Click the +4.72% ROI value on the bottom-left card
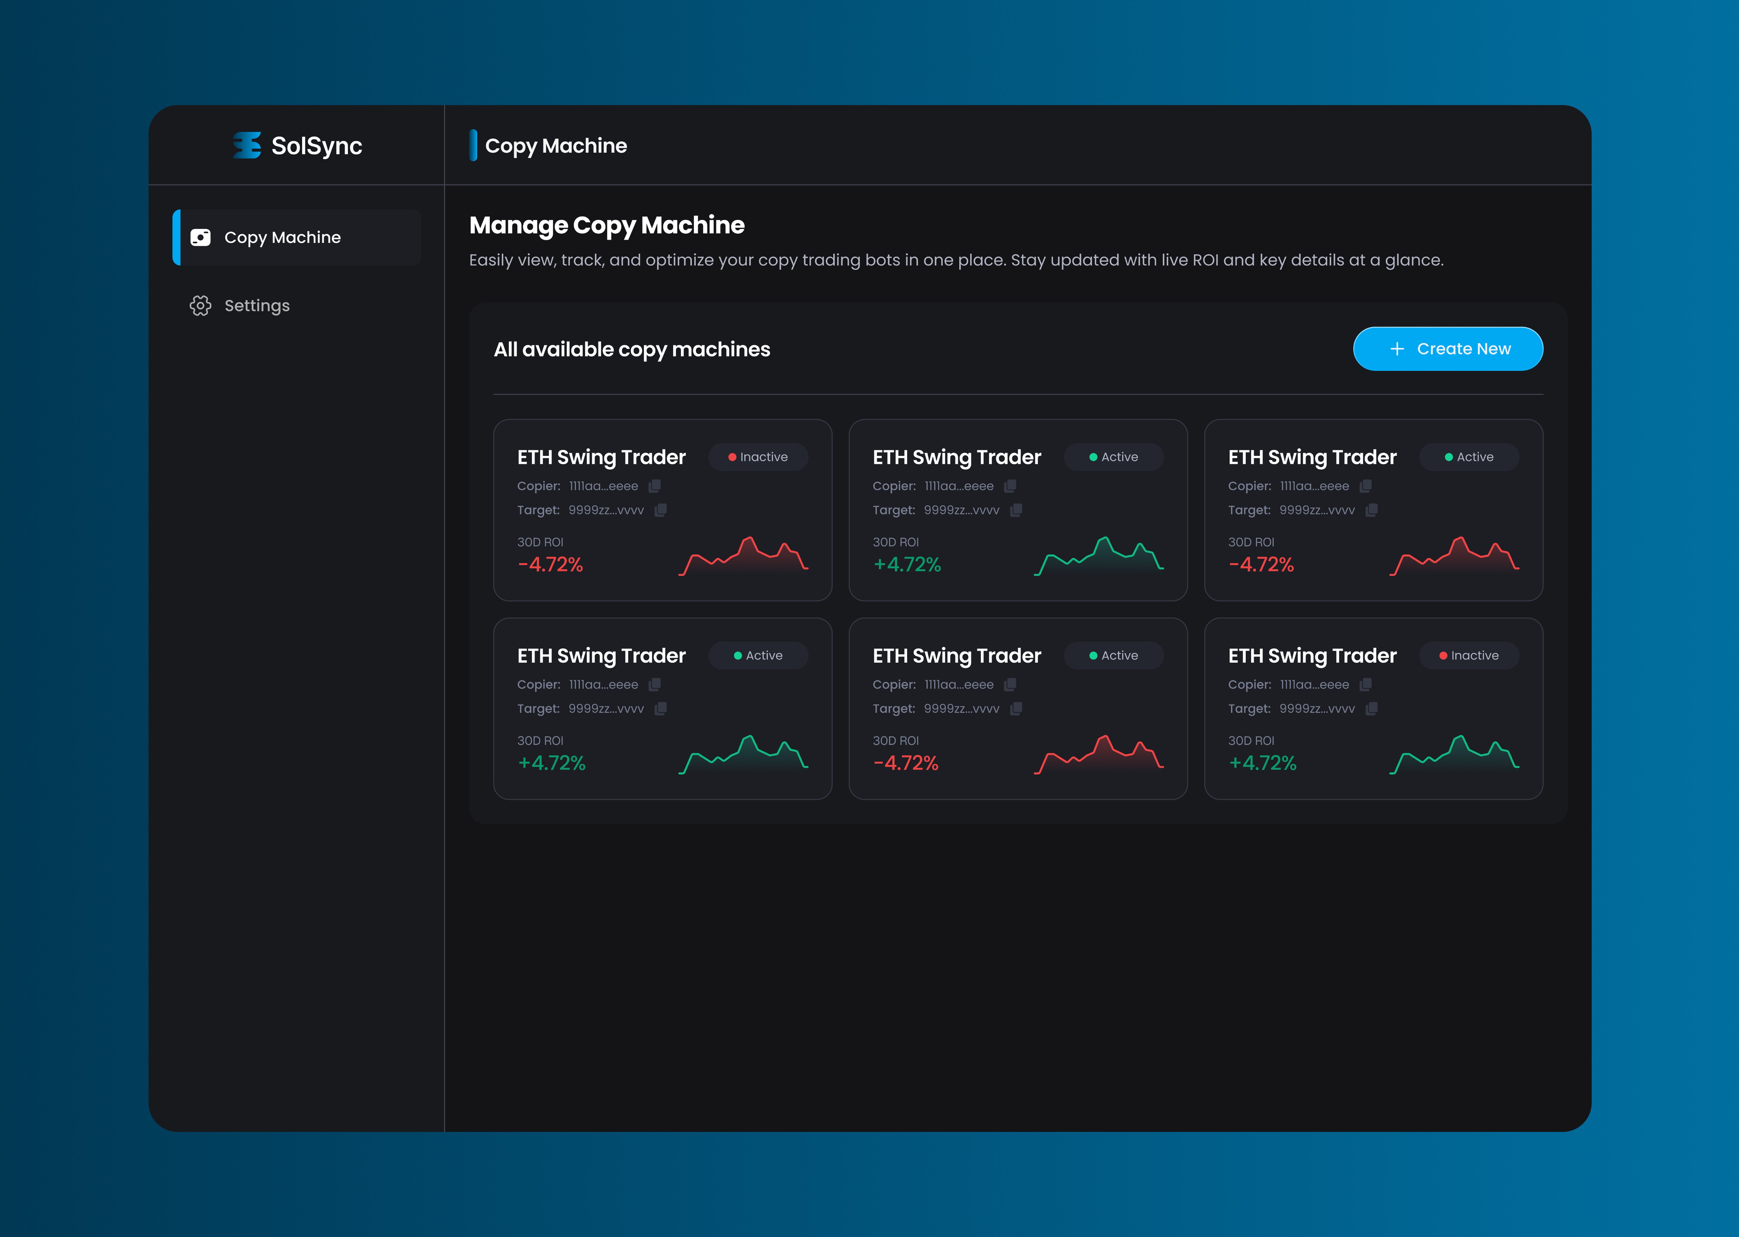The width and height of the screenshot is (1739, 1237). tap(551, 763)
